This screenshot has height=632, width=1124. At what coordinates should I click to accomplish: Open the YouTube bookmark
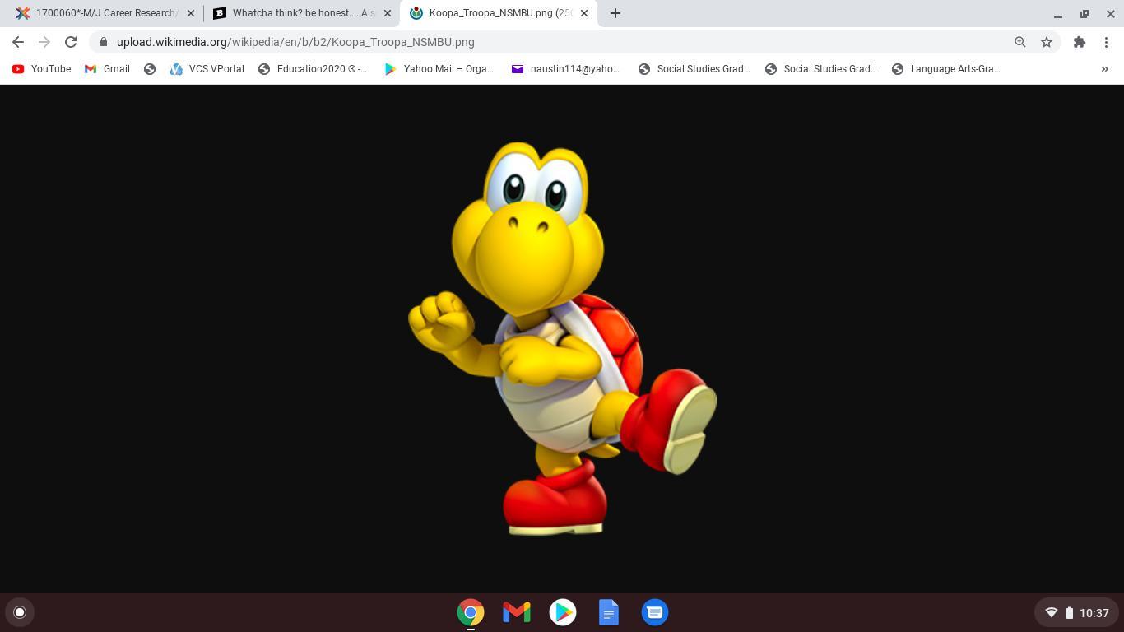(41, 69)
